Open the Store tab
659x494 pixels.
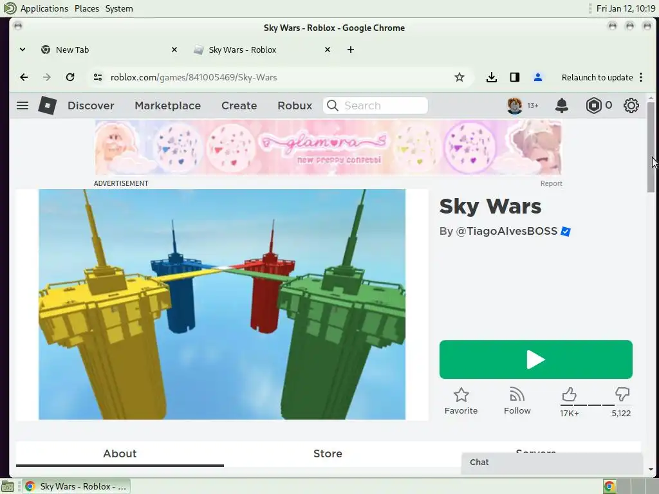click(x=328, y=453)
